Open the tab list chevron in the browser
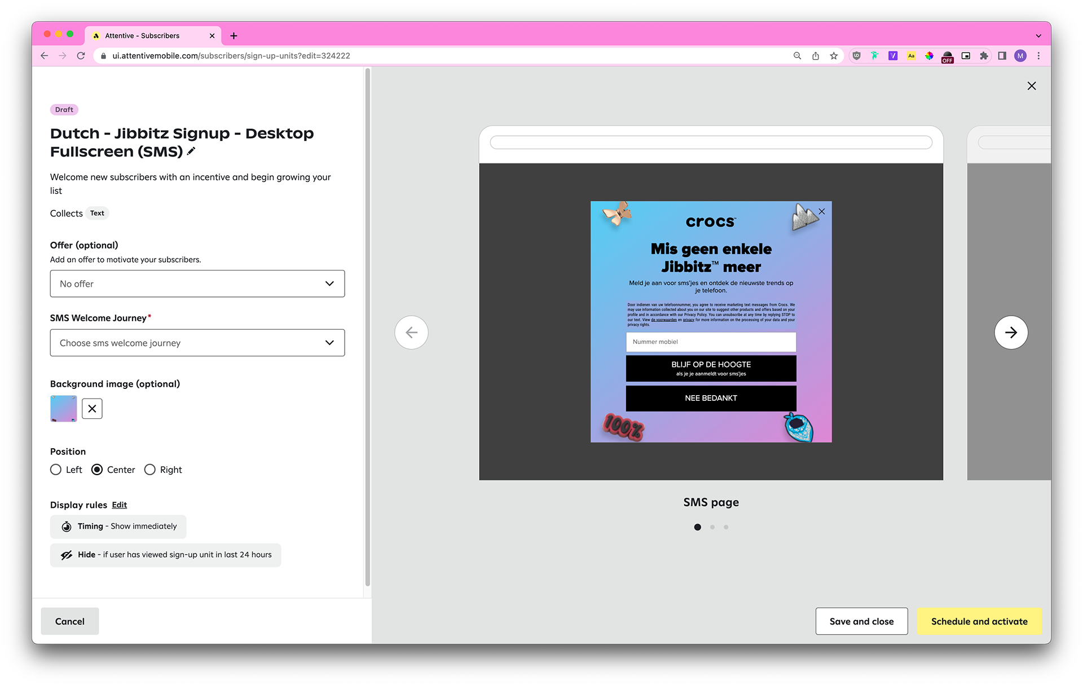 [1038, 36]
